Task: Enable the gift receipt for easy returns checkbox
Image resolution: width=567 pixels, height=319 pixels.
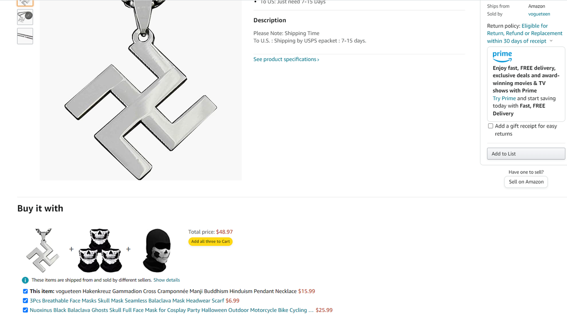Action: (x=490, y=126)
